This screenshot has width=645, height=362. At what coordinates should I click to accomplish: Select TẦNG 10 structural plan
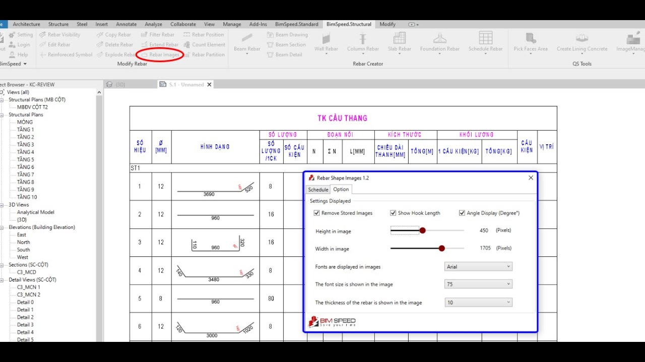pos(27,197)
